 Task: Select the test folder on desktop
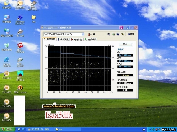pos(34,19)
